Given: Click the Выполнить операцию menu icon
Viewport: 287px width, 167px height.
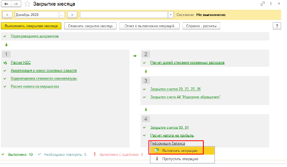Looking at the screenshot, I should (157, 151).
